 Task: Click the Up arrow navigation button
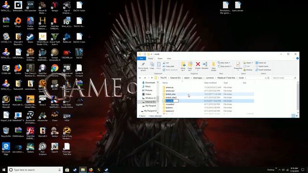pos(152,78)
